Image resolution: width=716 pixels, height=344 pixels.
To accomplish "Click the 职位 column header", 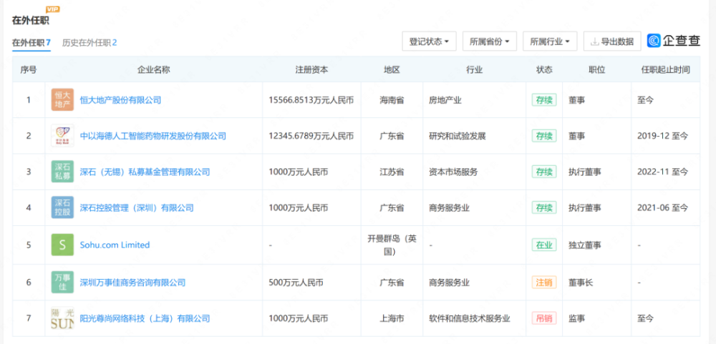I will [597, 70].
